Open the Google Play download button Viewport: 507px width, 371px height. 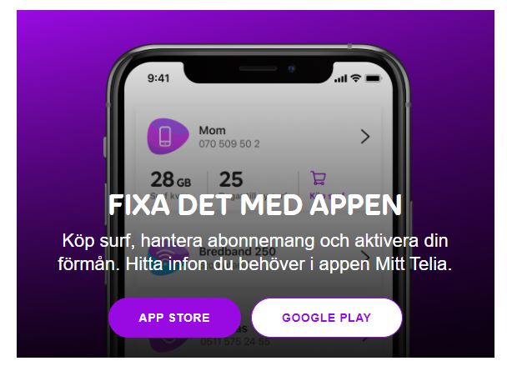coord(327,318)
